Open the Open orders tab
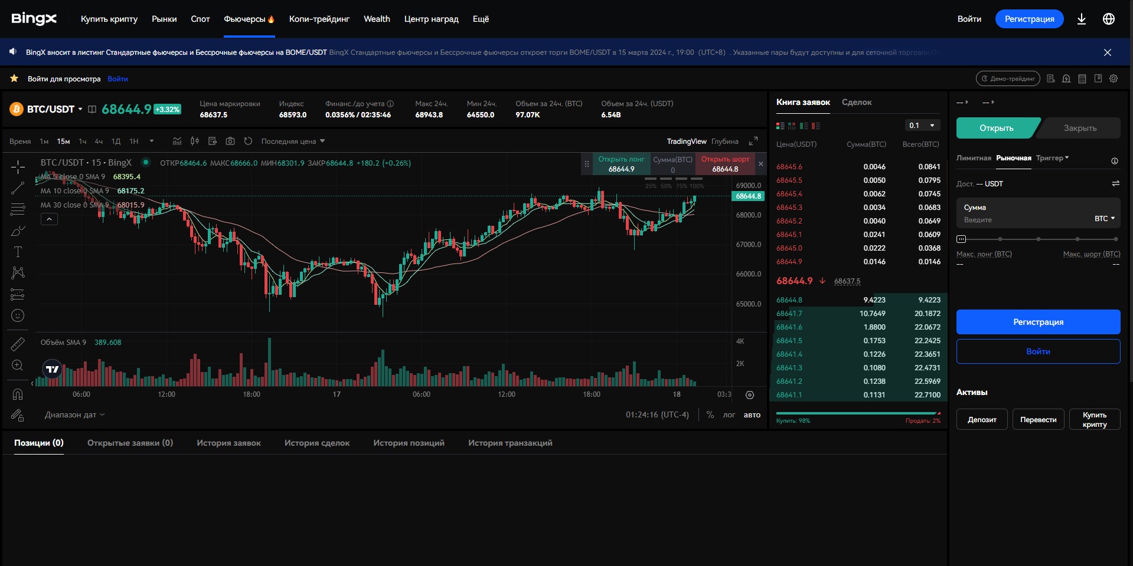The image size is (1133, 566). point(130,443)
